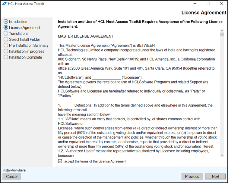Image resolution: width=228 pixels, height=183 pixels.
Task: Click the License Agreement step indicator
Action: 6,27
